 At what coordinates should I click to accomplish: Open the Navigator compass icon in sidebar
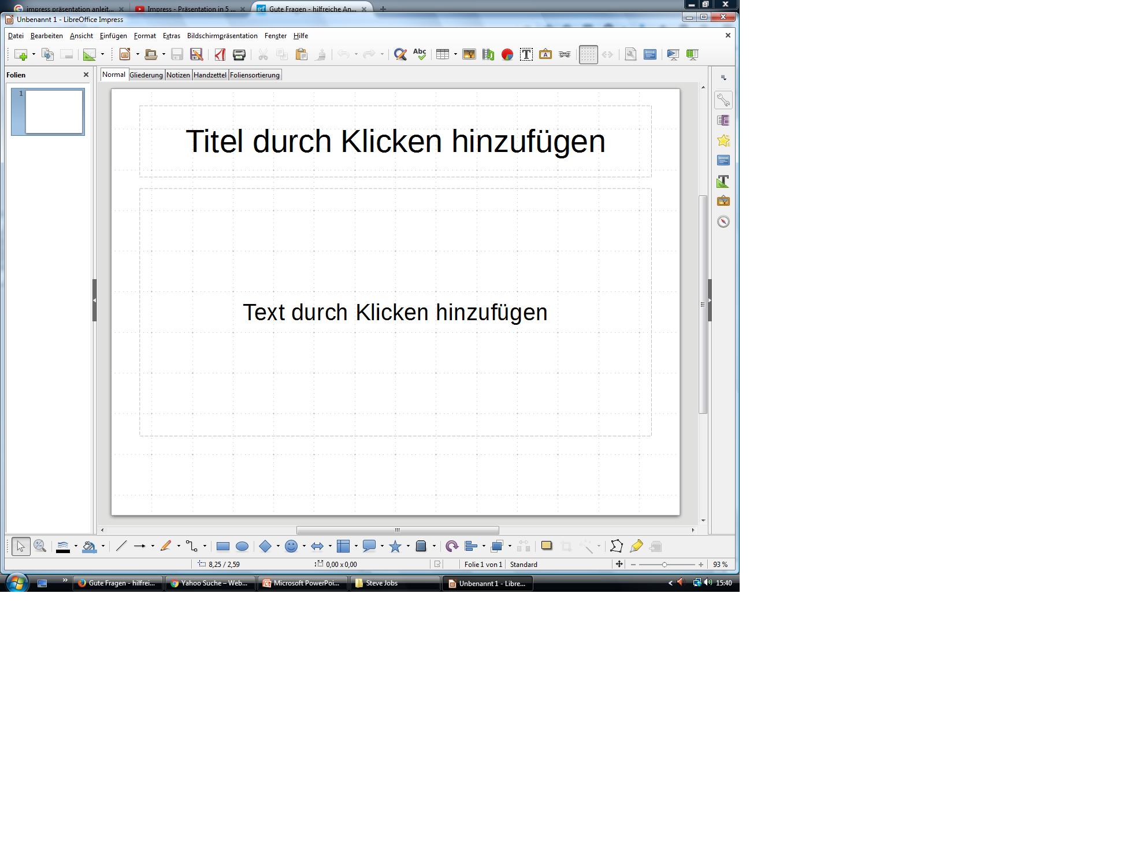pos(723,222)
